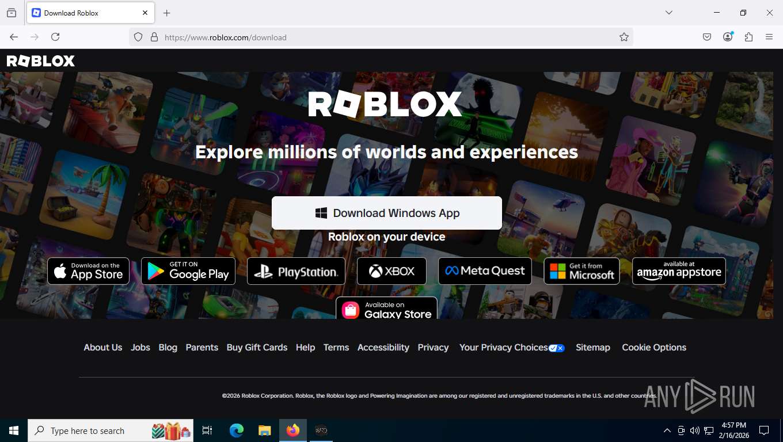Select the Download Roblox tab
This screenshot has height=442, width=783.
(90, 13)
